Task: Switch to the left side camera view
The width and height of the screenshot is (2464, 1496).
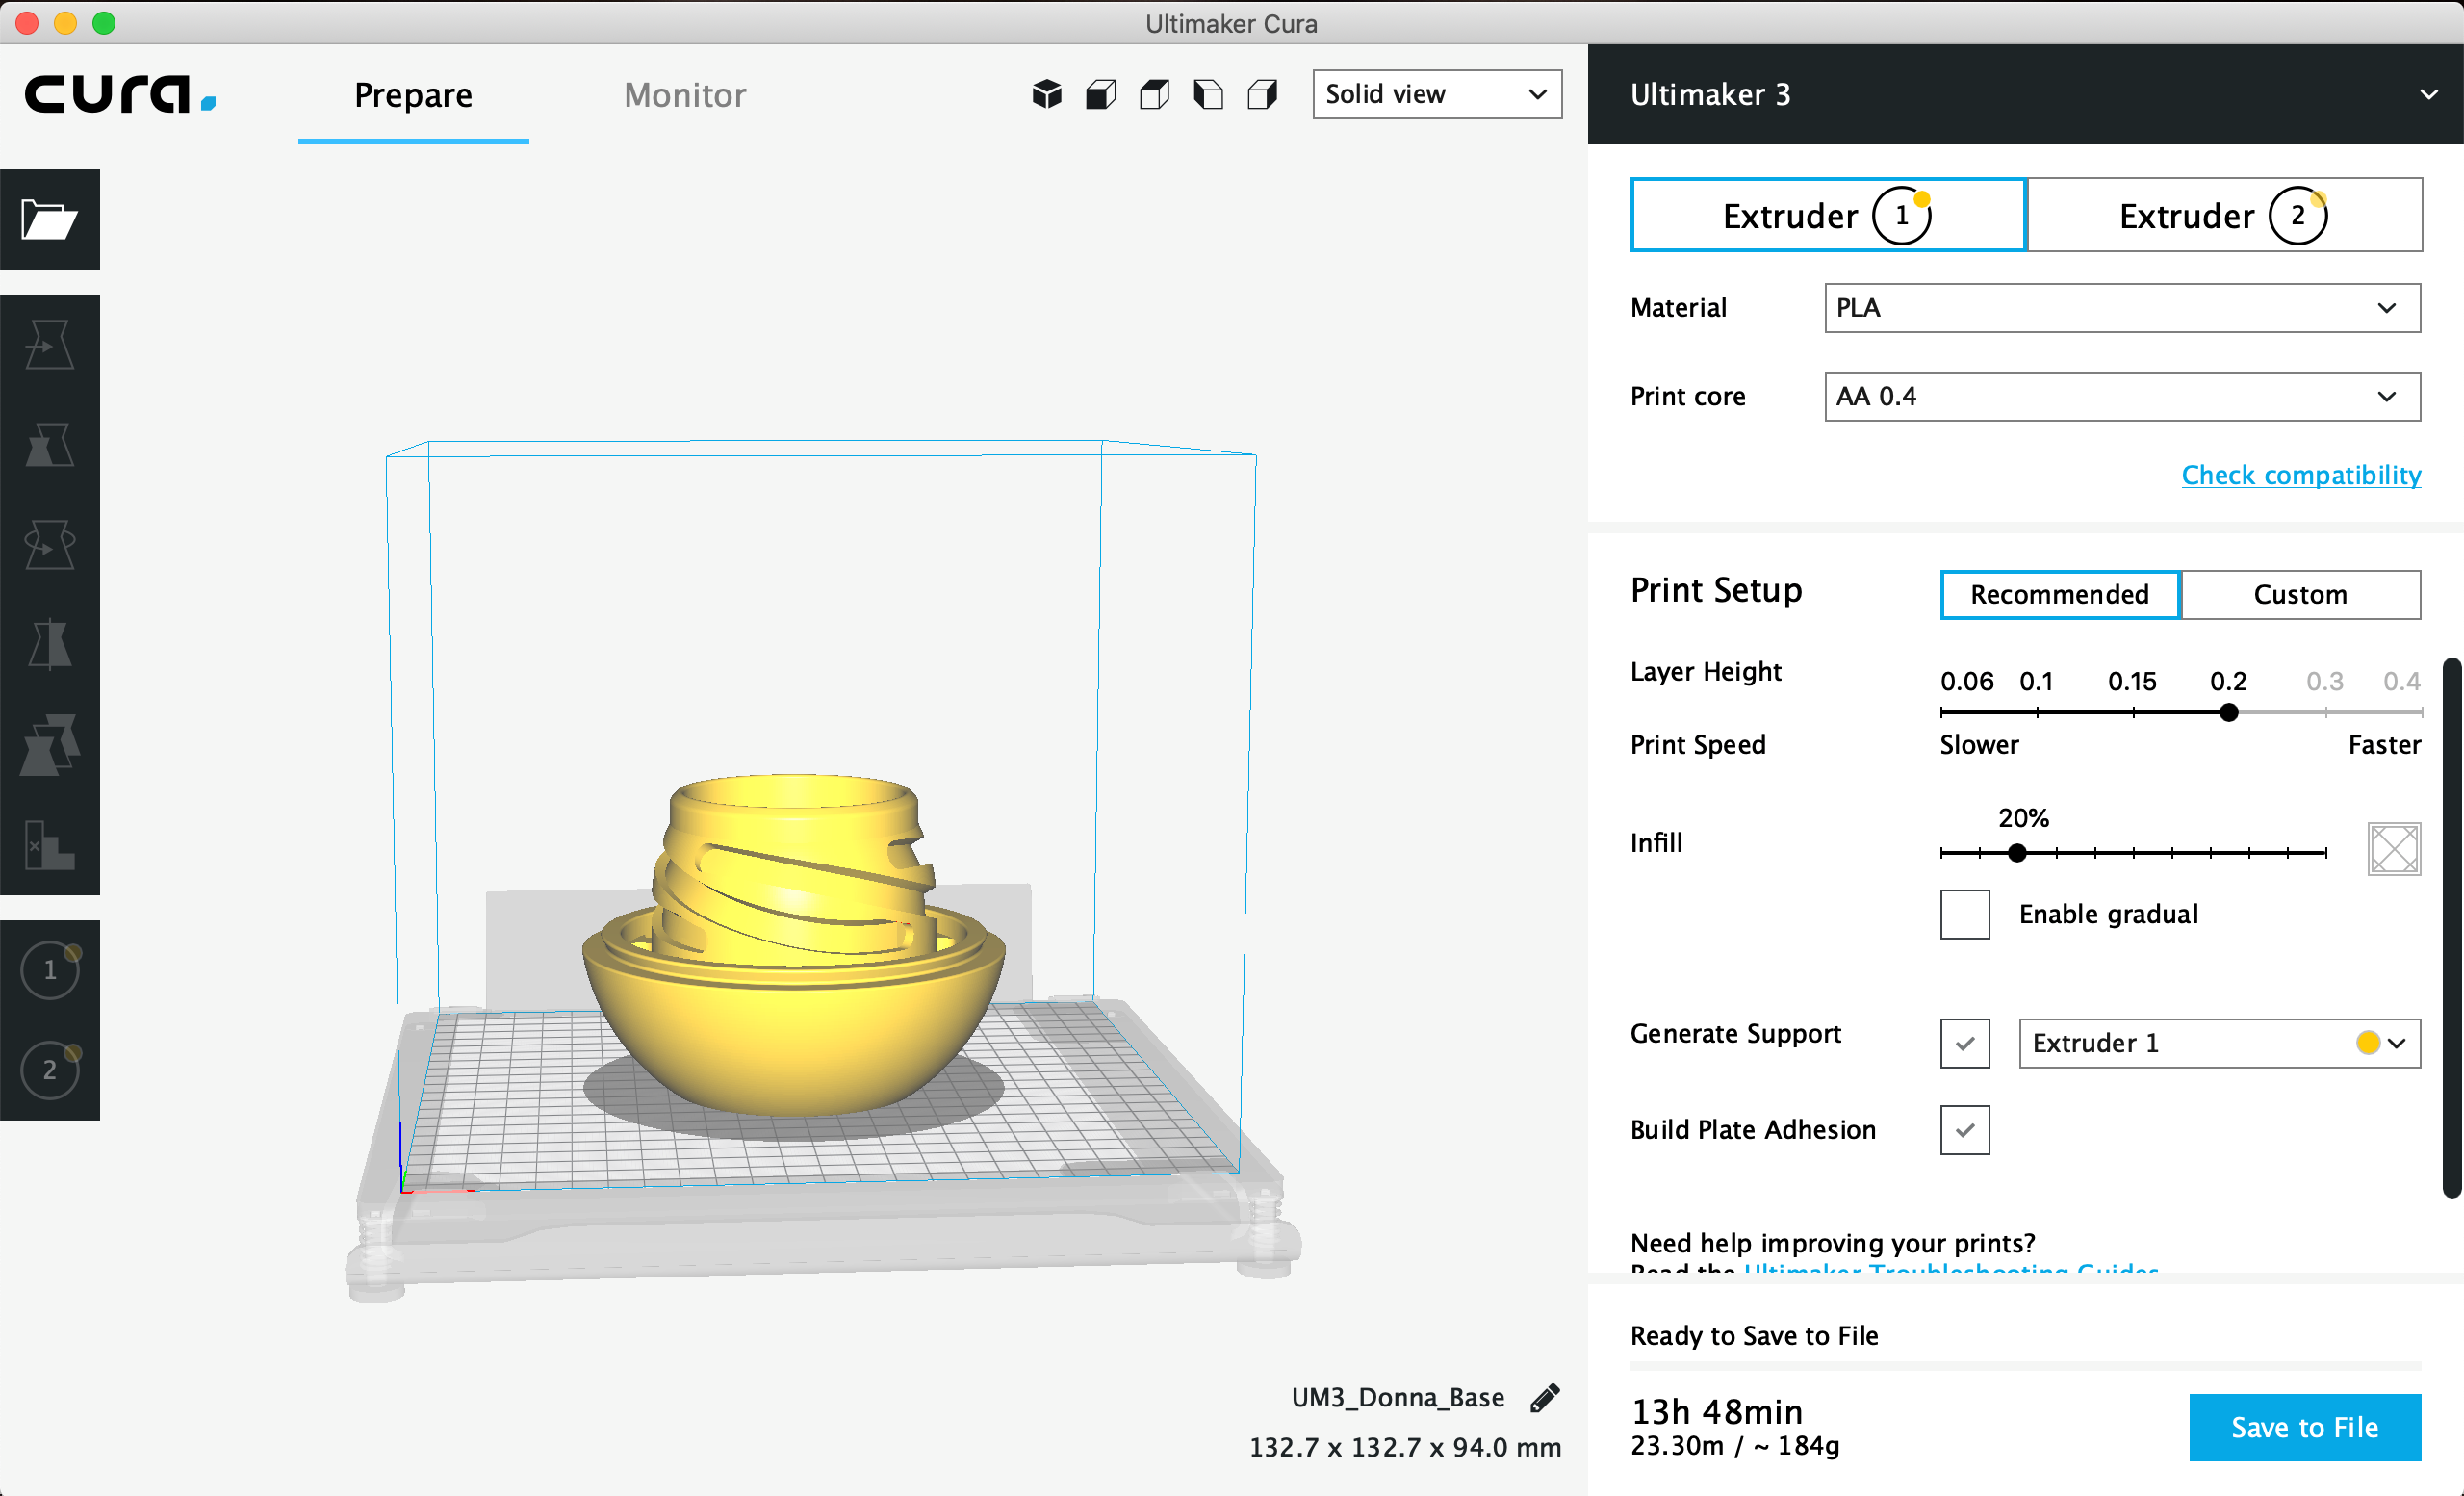Action: click(1209, 95)
